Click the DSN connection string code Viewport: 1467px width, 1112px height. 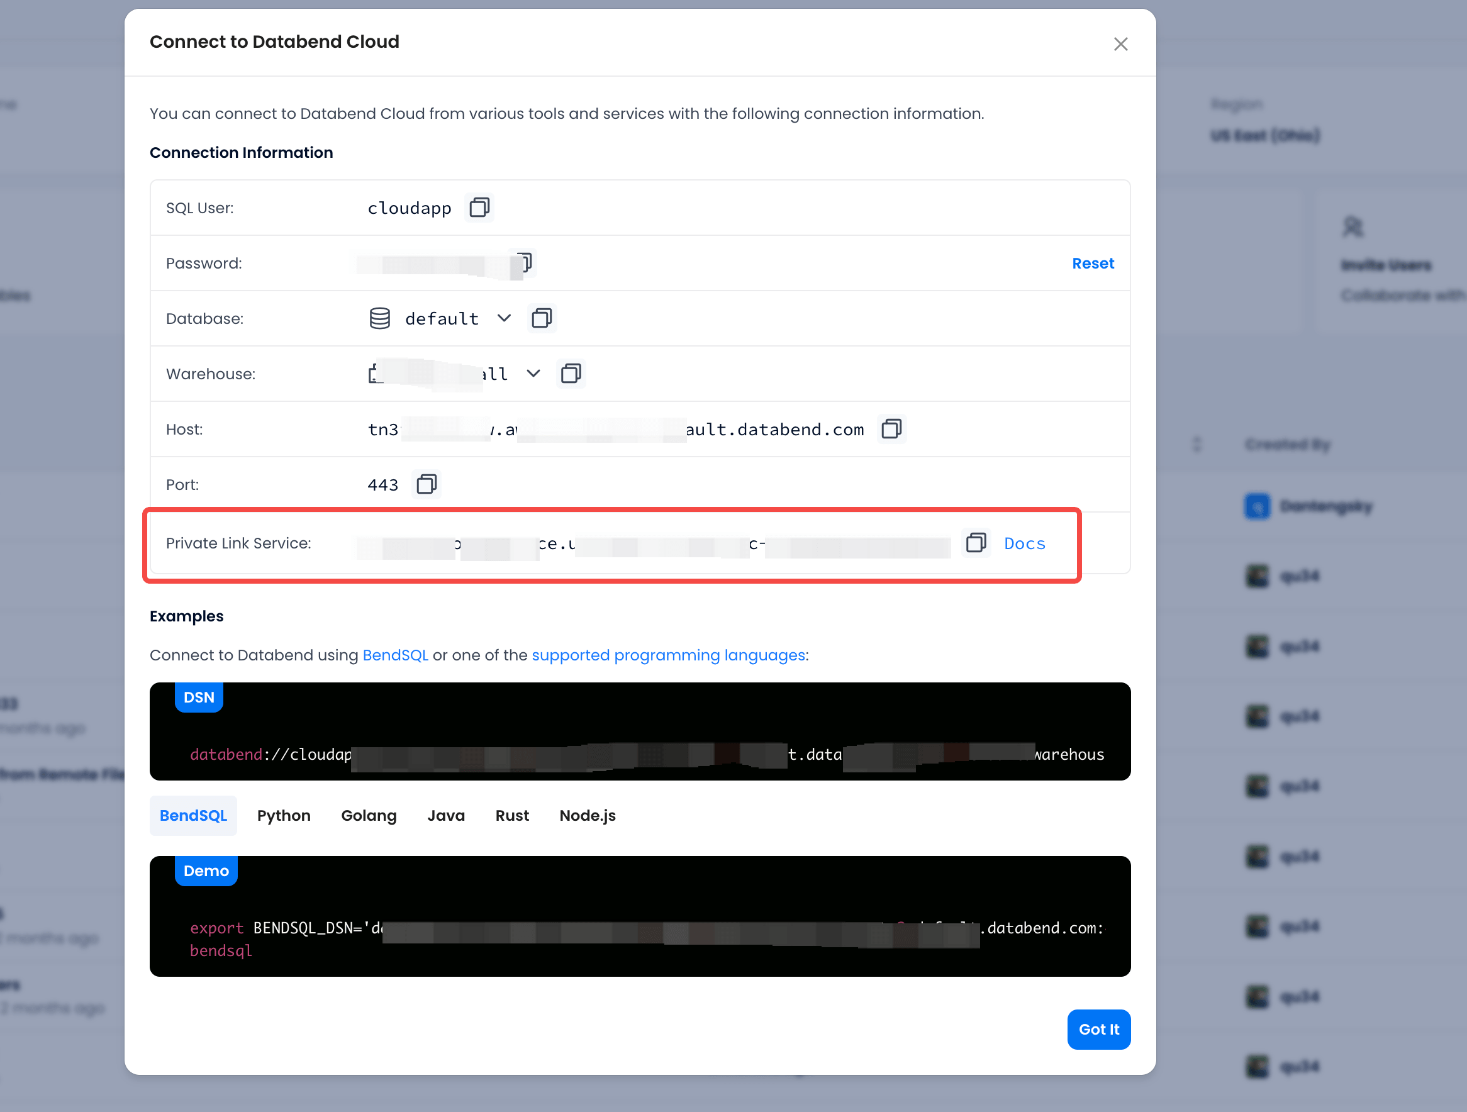[647, 755]
